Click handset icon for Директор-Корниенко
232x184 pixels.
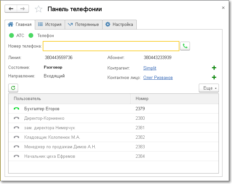tap(16, 118)
